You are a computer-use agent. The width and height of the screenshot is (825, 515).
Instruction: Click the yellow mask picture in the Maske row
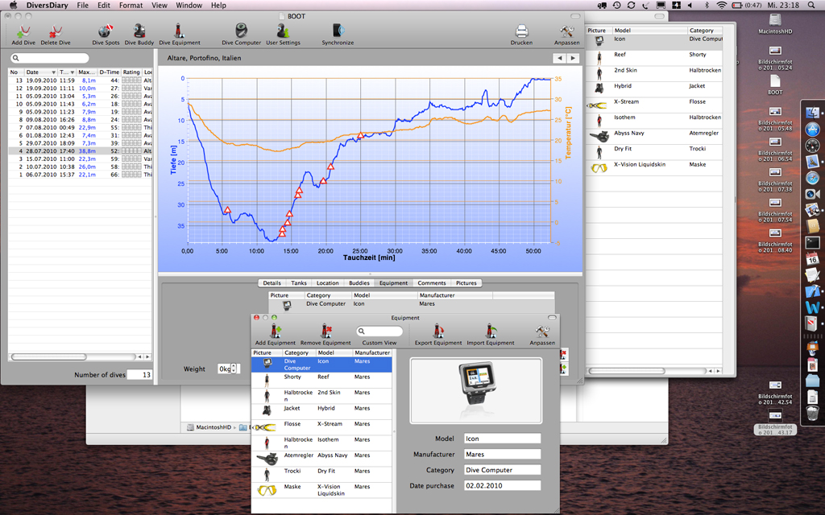click(x=267, y=490)
